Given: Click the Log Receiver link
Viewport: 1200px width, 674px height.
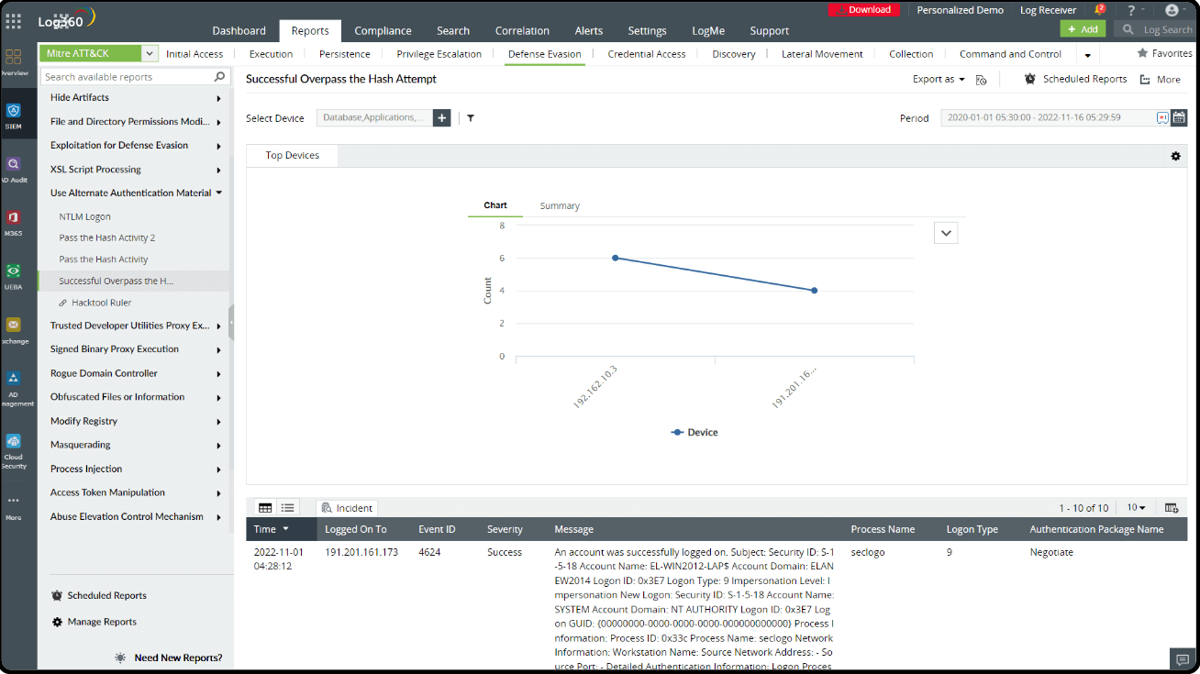Looking at the screenshot, I should pos(1048,10).
